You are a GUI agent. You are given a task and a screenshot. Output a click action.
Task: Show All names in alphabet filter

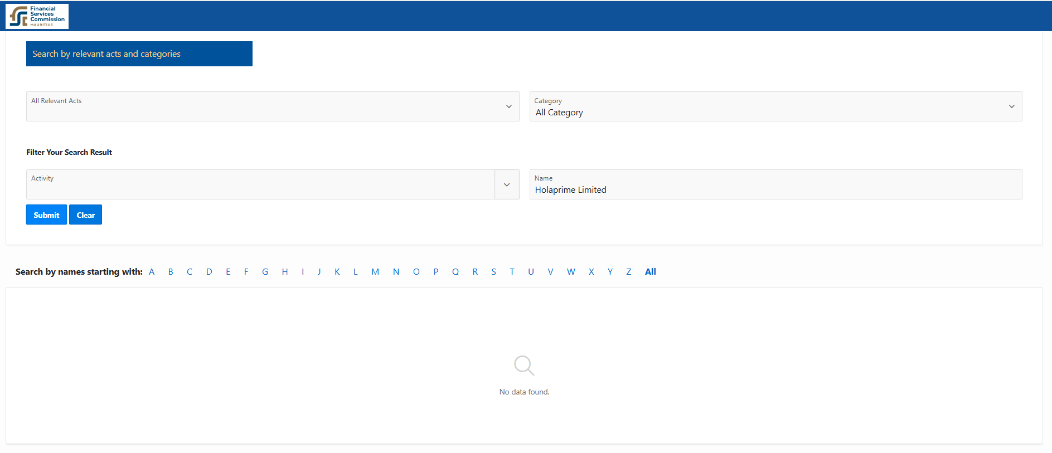(x=650, y=272)
